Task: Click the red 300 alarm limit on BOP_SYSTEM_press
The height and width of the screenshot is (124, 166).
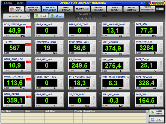Action: tap(28, 27)
